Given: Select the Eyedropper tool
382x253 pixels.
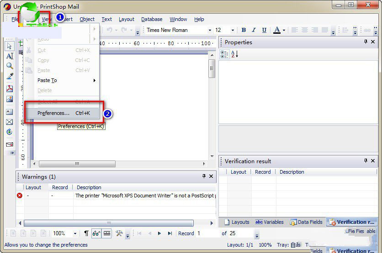Looking at the screenshot, I should pyautogui.click(x=10, y=76).
